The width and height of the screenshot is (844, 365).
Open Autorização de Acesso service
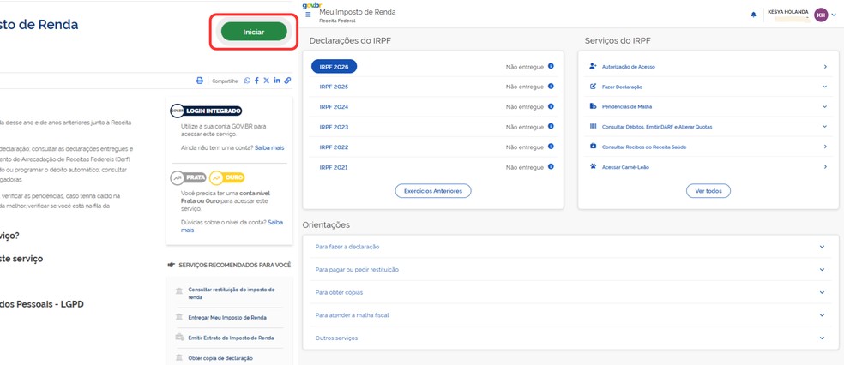[x=708, y=67]
